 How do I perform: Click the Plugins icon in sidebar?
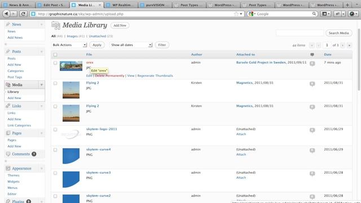tap(8, 201)
